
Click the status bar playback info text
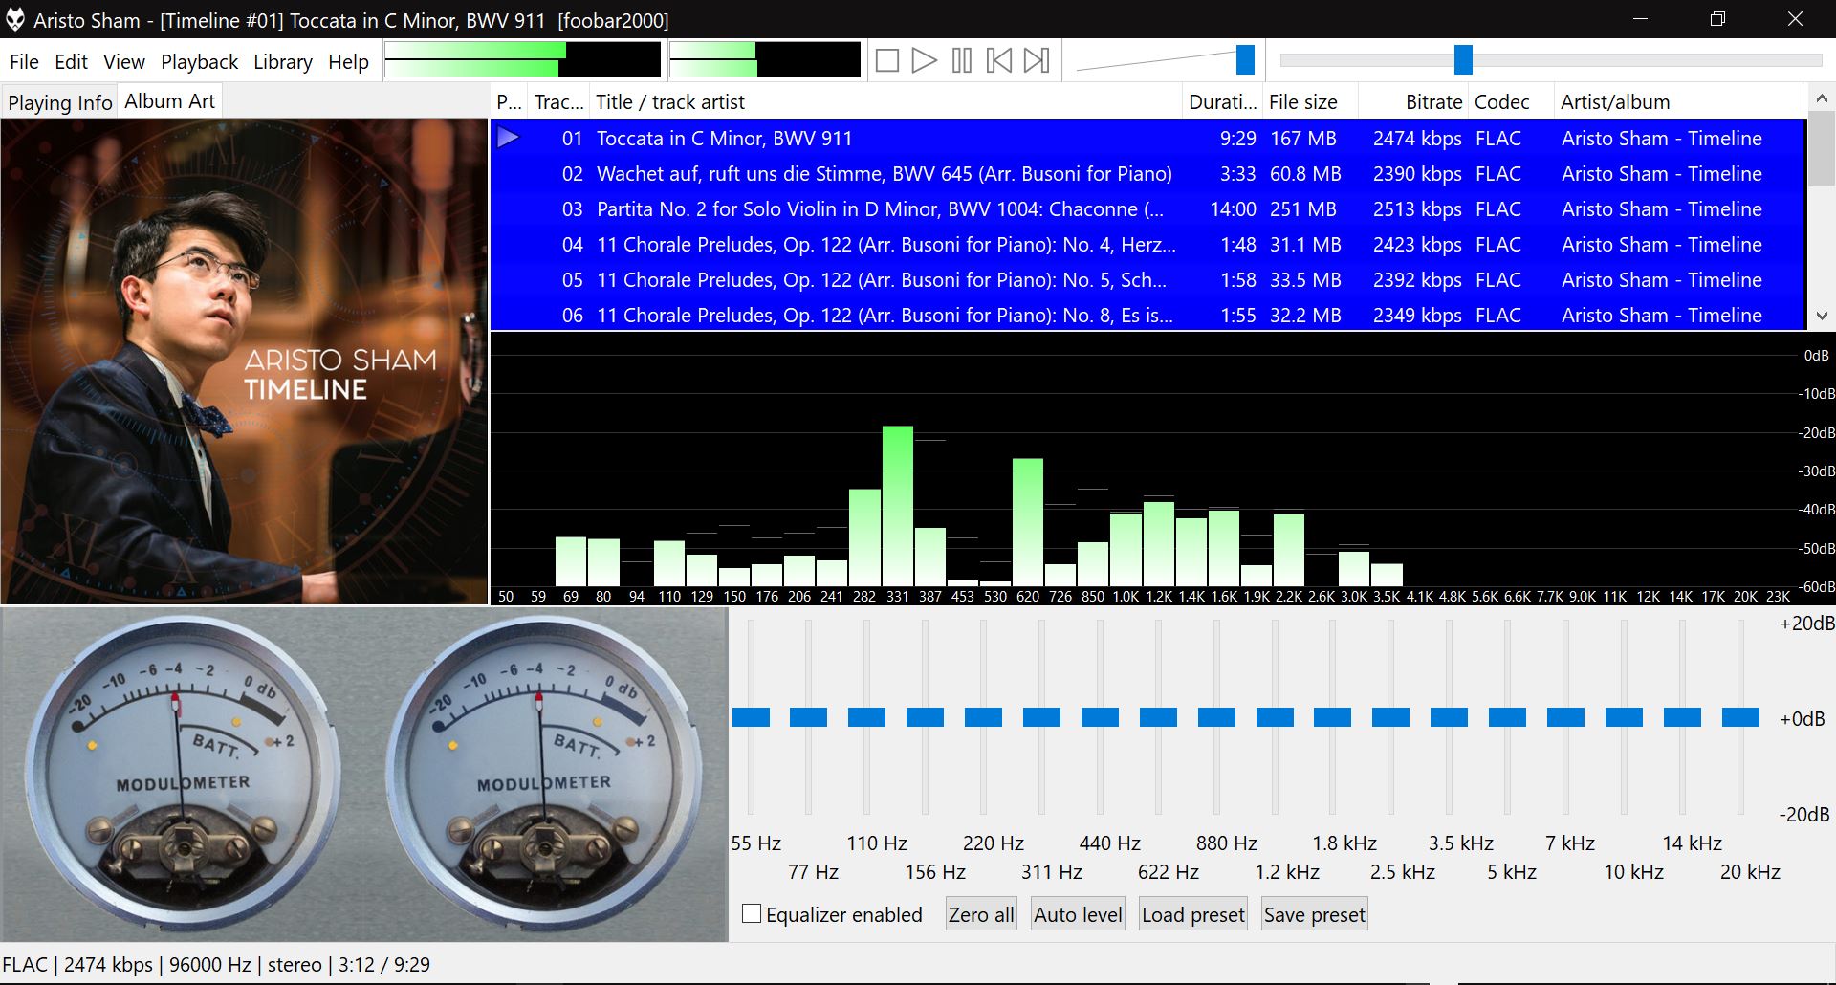pyautogui.click(x=216, y=964)
